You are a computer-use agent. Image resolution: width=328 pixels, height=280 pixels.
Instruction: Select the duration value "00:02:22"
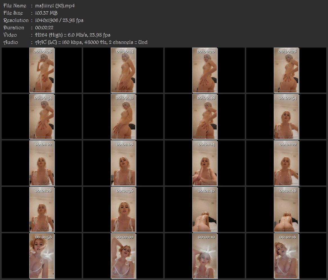click(44, 28)
